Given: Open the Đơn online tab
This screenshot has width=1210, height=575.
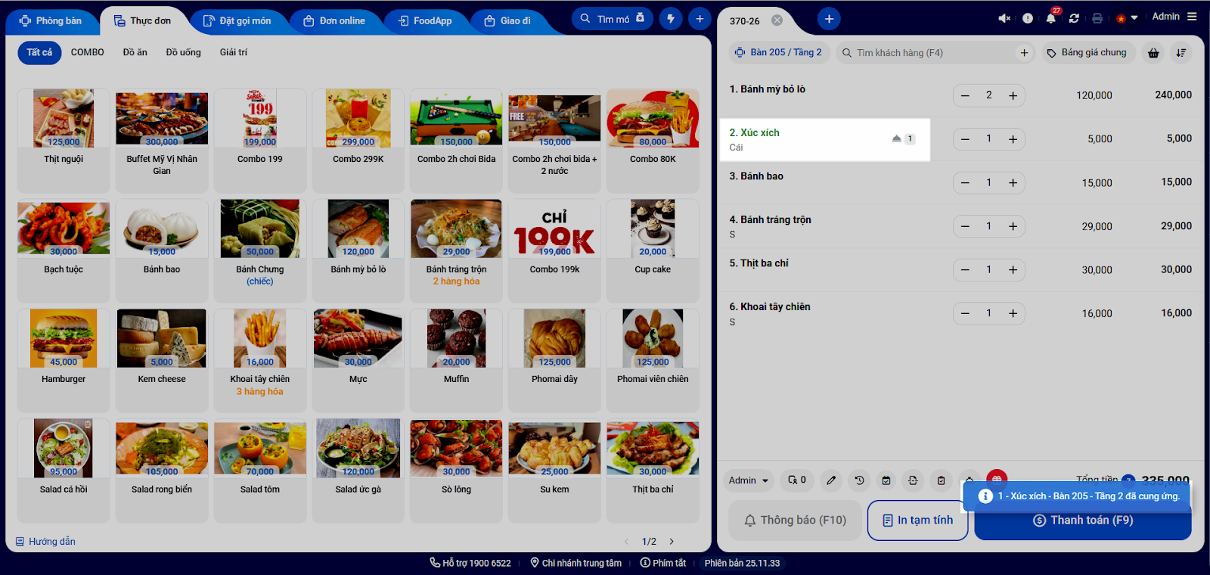Looking at the screenshot, I should pos(334,21).
